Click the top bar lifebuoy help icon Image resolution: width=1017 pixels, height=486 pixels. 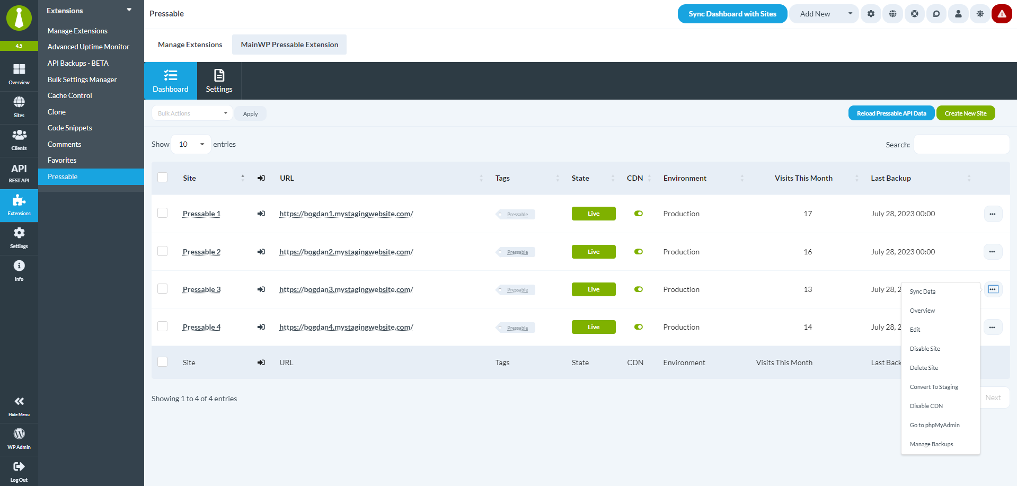click(x=915, y=14)
